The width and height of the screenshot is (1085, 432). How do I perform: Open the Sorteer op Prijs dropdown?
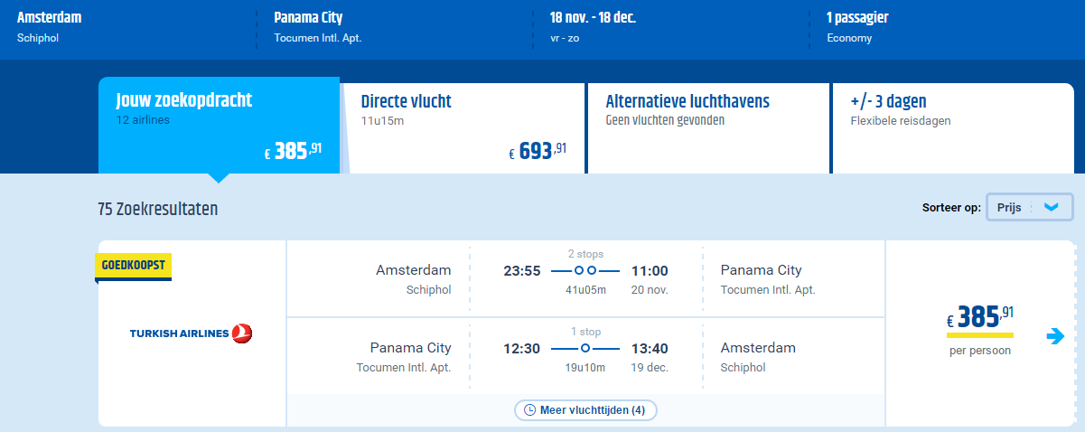click(x=1030, y=207)
